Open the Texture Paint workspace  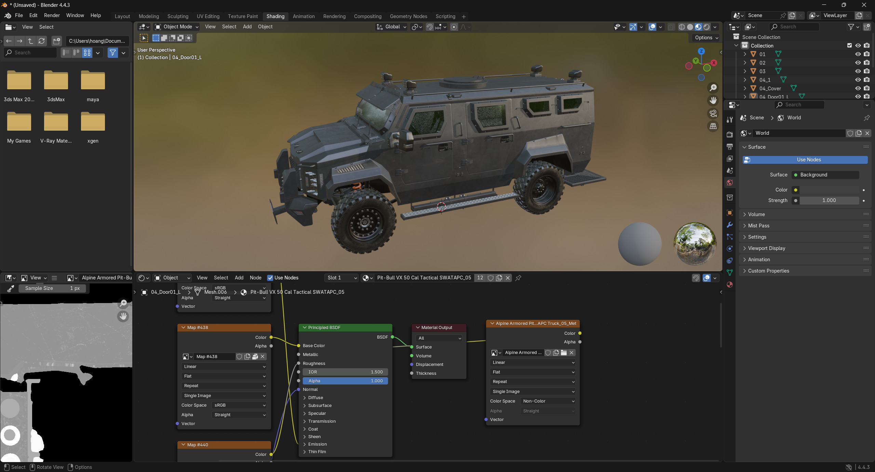243,16
